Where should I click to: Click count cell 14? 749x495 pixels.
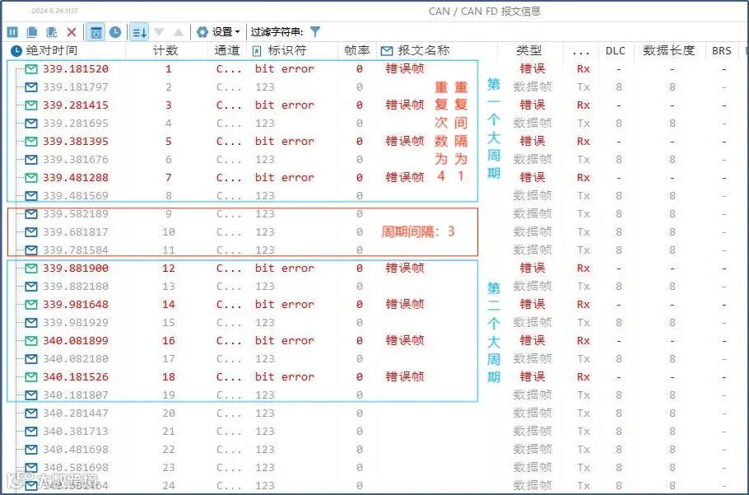click(168, 305)
